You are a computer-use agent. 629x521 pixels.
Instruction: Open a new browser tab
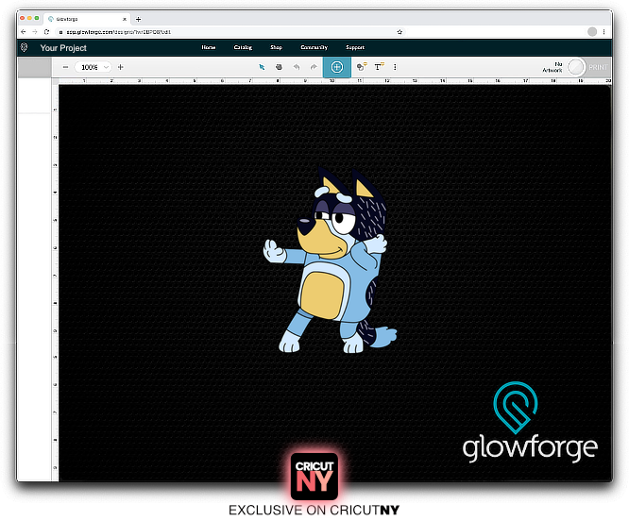(139, 19)
